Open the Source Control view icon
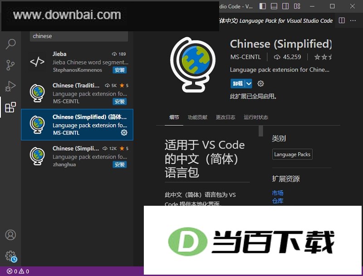Screen dimensions: 363x276 click(x=10, y=65)
